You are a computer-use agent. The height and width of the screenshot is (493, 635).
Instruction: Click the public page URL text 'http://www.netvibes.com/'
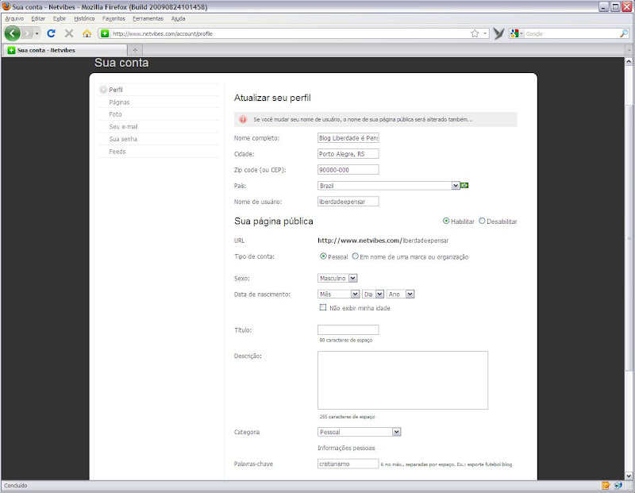360,241
